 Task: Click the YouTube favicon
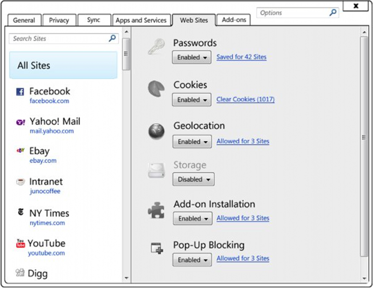point(21,244)
